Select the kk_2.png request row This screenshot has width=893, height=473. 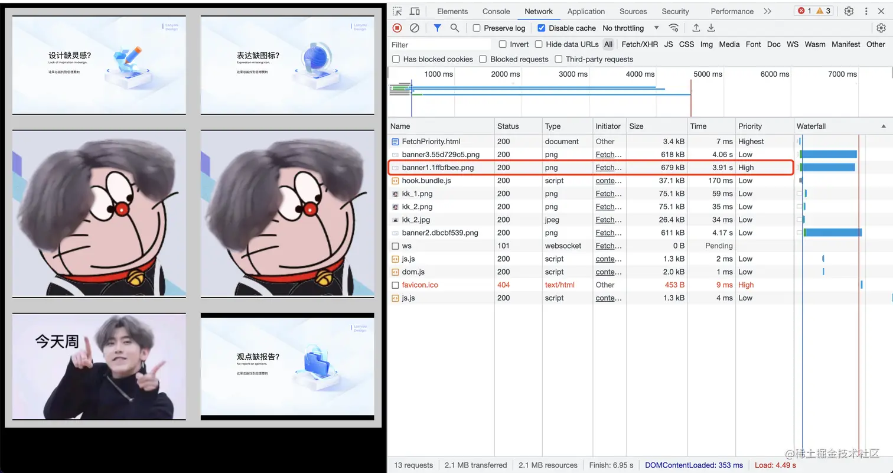591,207
